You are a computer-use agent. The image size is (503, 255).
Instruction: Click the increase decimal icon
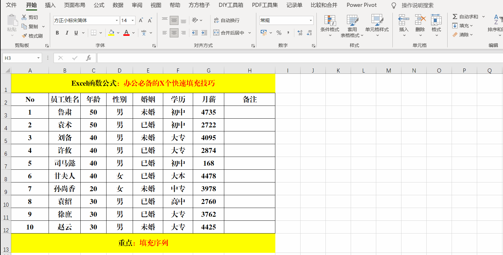300,33
